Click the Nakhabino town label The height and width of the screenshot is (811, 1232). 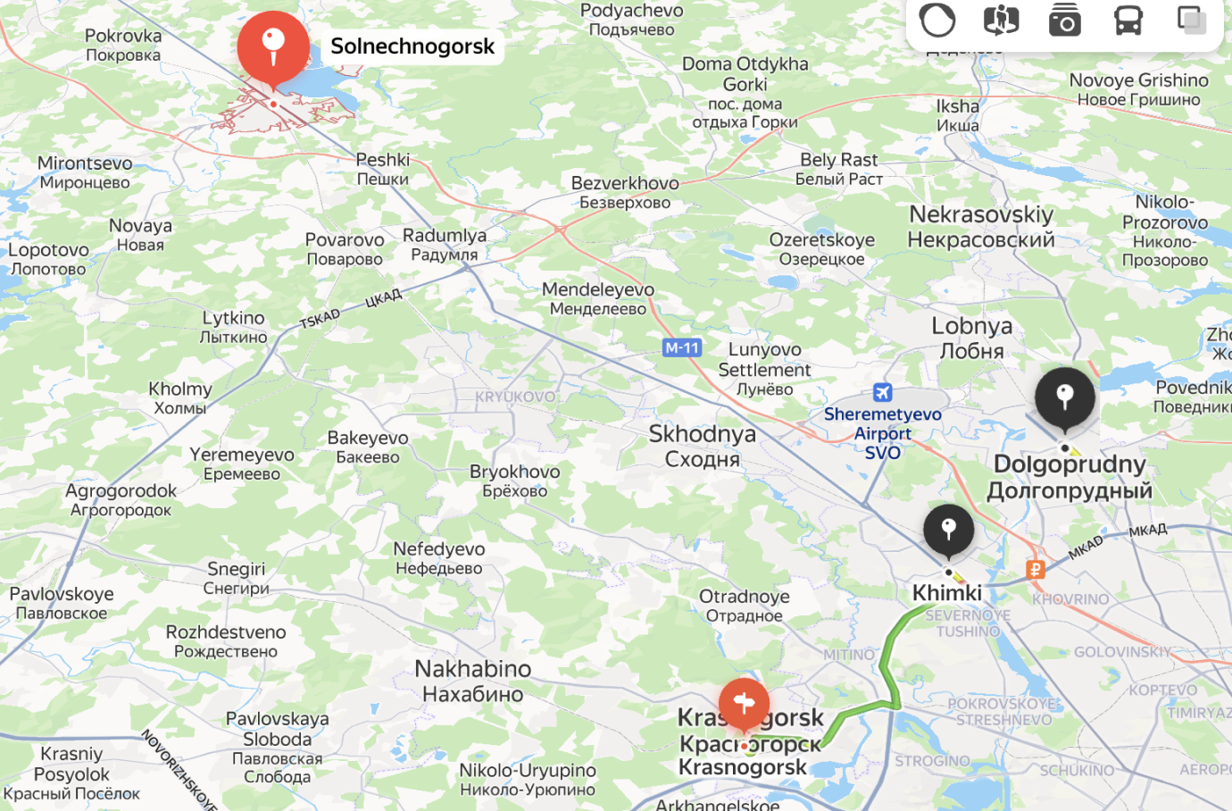pyautogui.click(x=473, y=681)
